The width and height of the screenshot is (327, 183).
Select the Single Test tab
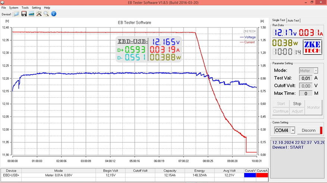279,20
